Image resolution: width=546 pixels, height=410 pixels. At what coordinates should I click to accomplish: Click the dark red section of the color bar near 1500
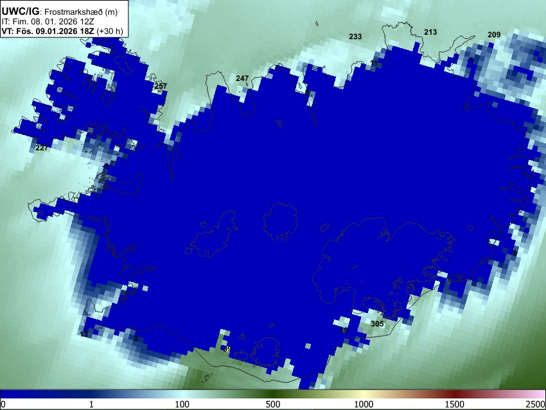tap(455, 394)
